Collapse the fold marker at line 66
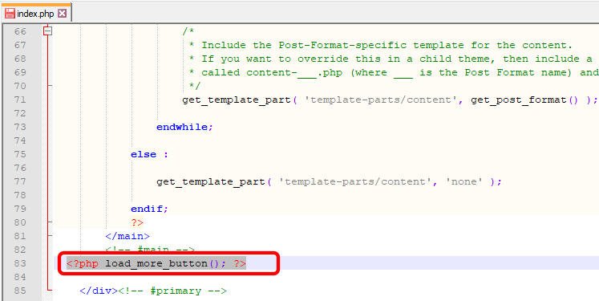599x301 pixels. coord(48,31)
